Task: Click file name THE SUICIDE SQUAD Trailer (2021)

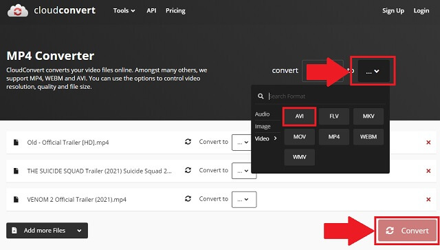Action: (99, 171)
